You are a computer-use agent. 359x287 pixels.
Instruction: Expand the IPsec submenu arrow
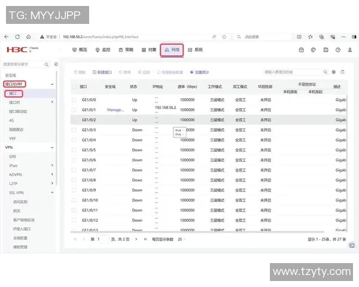click(x=52, y=165)
